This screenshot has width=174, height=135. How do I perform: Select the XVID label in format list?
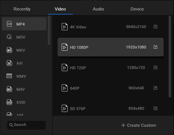(x=21, y=102)
